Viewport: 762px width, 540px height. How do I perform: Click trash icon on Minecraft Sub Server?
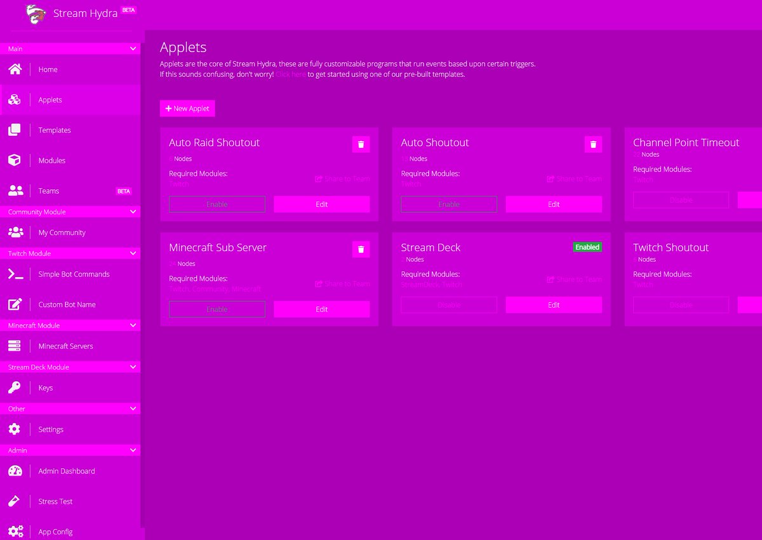(x=361, y=249)
